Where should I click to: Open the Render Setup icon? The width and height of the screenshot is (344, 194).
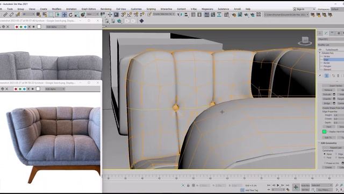click(x=234, y=15)
